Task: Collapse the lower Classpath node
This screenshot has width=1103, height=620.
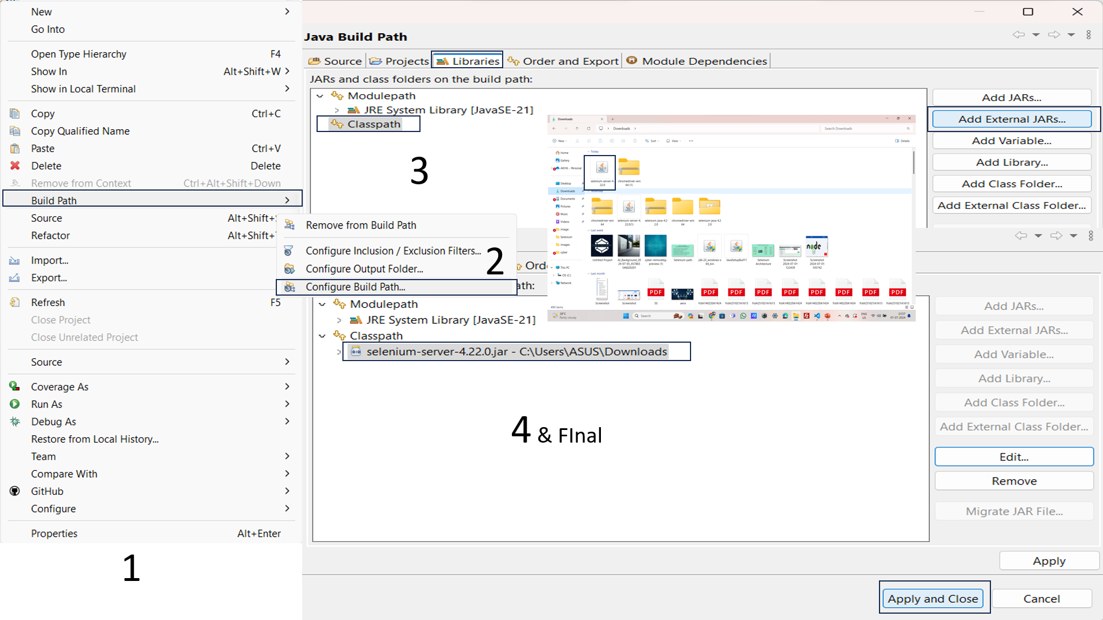Action: [322, 336]
